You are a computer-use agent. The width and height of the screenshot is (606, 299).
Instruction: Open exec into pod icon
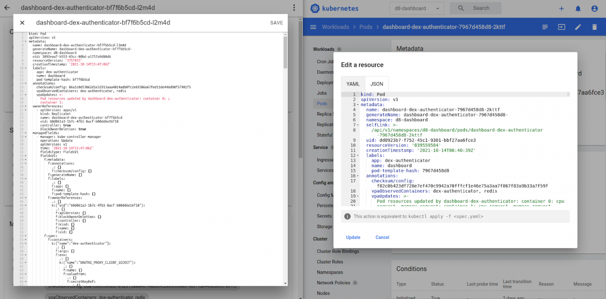[x=561, y=27]
